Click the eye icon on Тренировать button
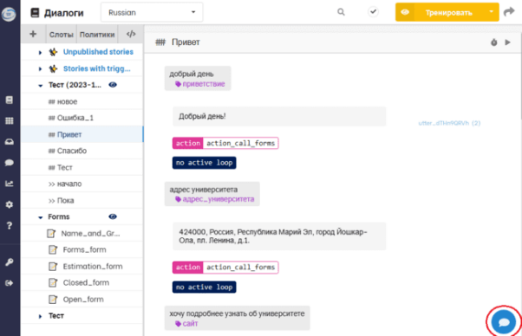 (405, 12)
